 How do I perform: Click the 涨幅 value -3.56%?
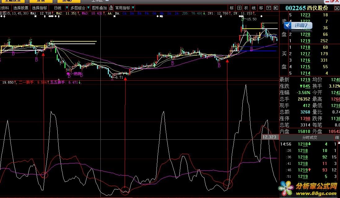pos(303,93)
